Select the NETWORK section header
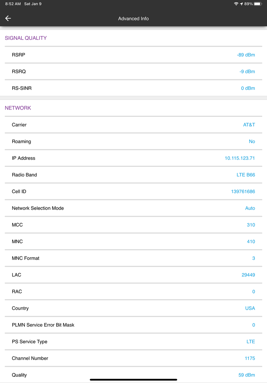The width and height of the screenshot is (267, 383). (18, 108)
